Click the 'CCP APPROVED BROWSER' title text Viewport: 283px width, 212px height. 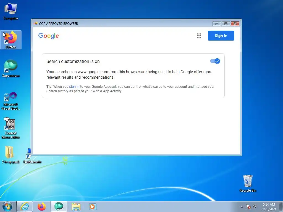click(59, 24)
